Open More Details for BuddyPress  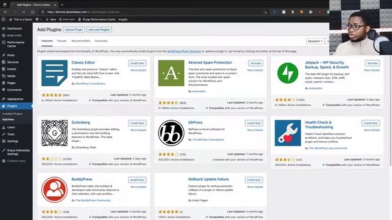click(138, 187)
